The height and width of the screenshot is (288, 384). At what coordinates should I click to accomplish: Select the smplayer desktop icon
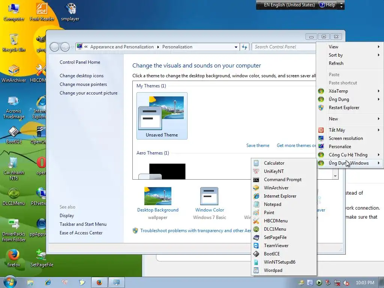pyautogui.click(x=70, y=12)
